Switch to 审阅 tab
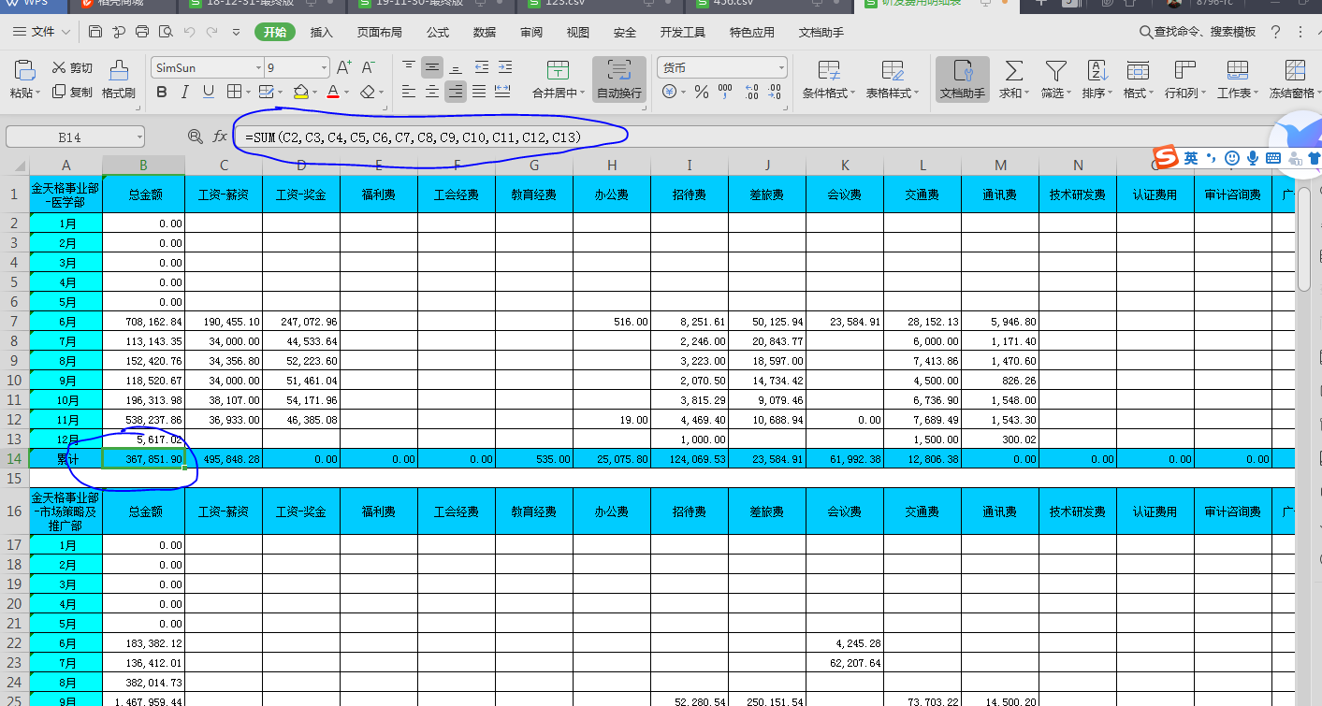The width and height of the screenshot is (1322, 706). (531, 33)
